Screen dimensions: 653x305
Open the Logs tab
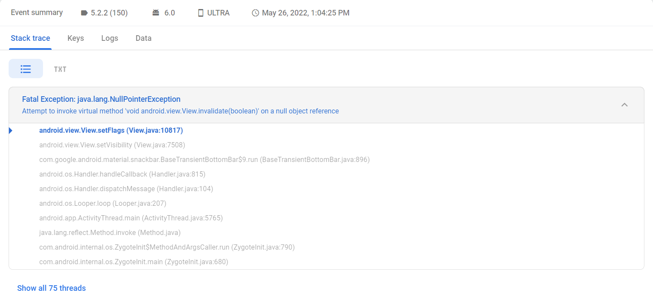[109, 38]
